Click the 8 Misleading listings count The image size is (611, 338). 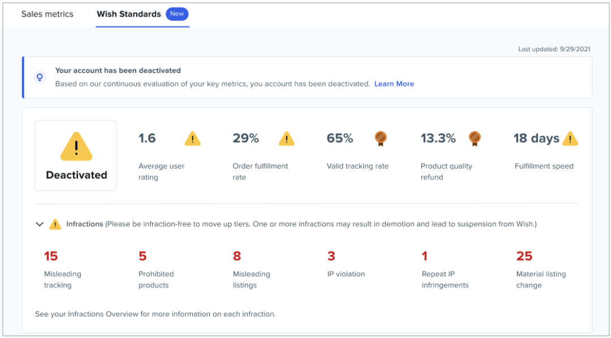(237, 256)
